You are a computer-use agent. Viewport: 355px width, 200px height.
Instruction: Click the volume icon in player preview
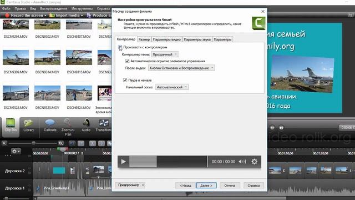(242, 162)
